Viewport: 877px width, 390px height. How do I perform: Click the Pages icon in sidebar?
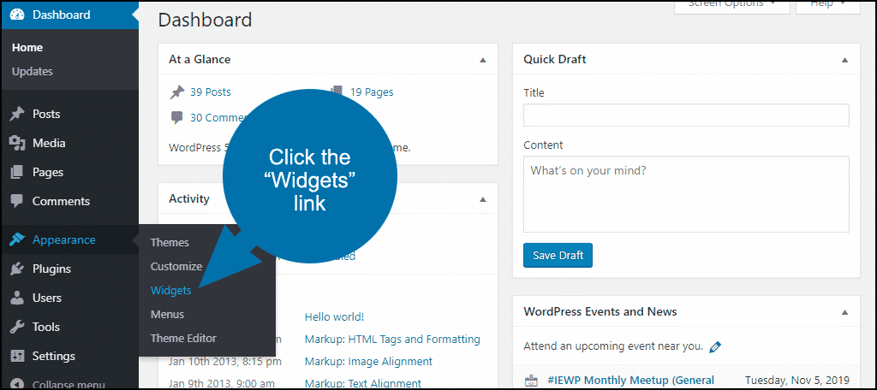[x=17, y=172]
